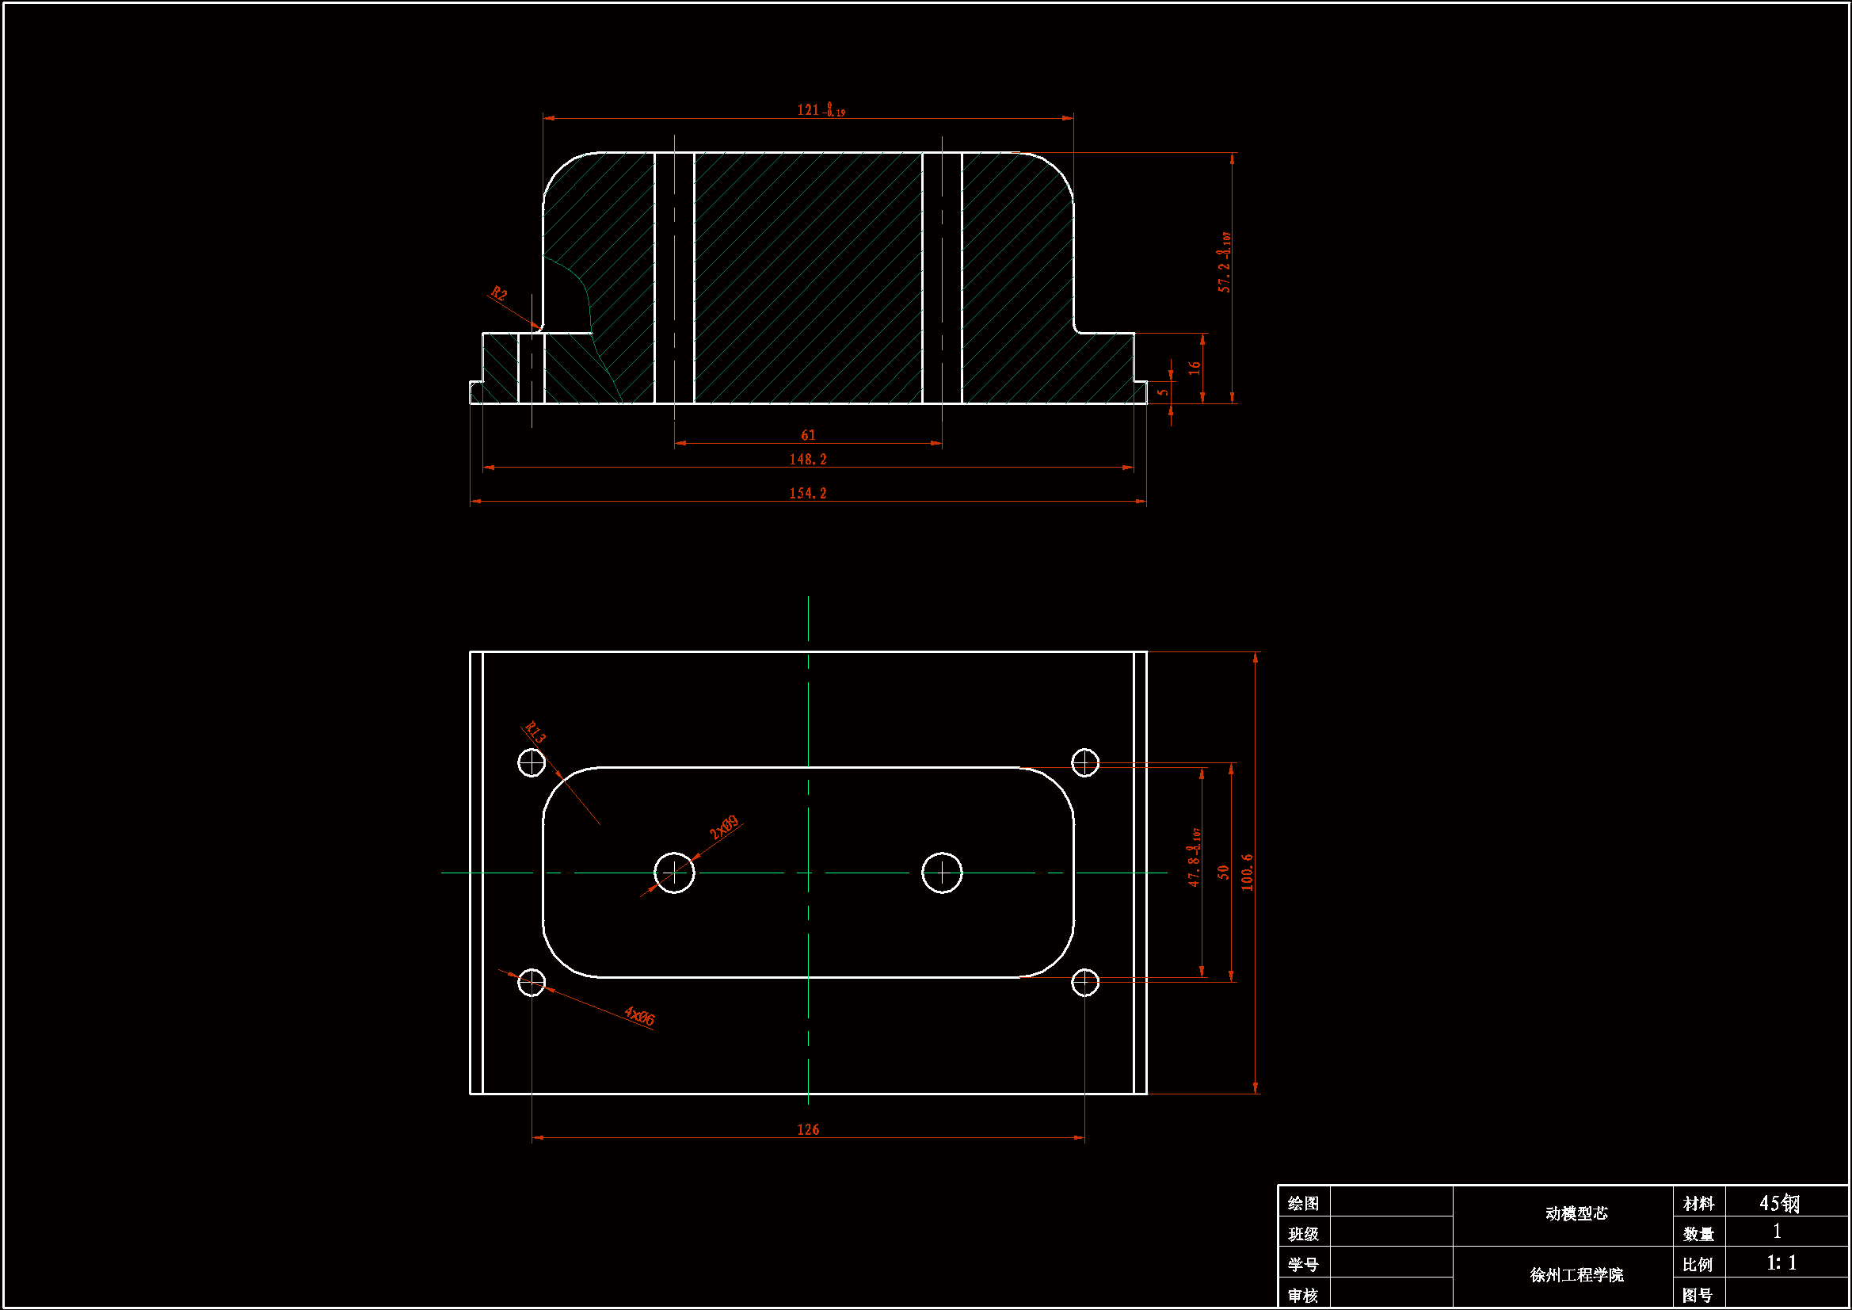Click the 126 bottom dimension text
Screen dimensions: 1852x1310
pos(807,1129)
